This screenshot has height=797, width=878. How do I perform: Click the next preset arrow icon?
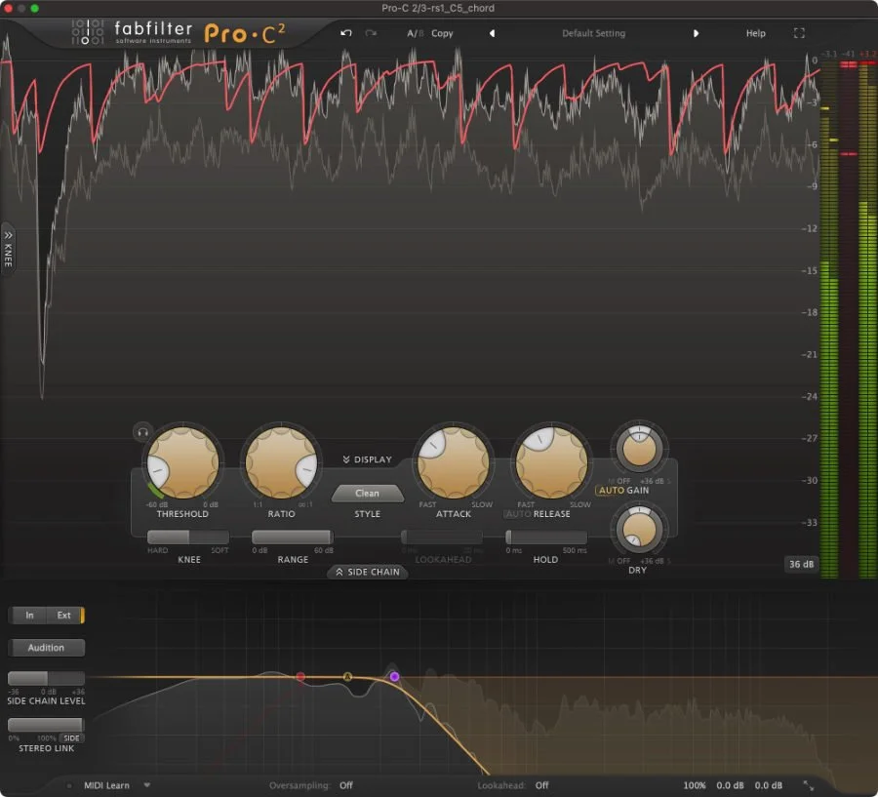pos(697,32)
